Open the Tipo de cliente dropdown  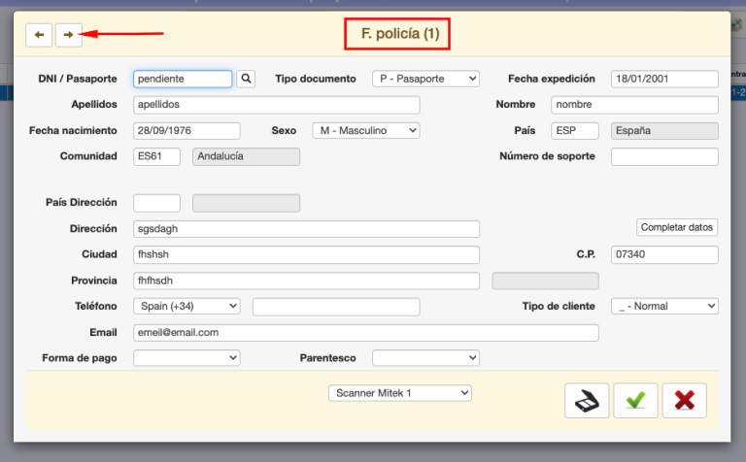pos(664,306)
